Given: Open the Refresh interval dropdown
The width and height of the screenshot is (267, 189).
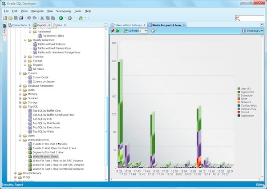Looking at the screenshot, I should point(146,31).
